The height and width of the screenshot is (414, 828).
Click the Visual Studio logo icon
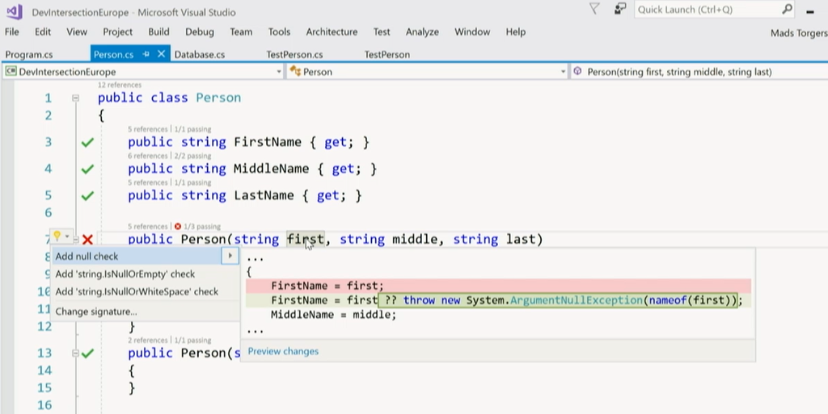click(13, 10)
